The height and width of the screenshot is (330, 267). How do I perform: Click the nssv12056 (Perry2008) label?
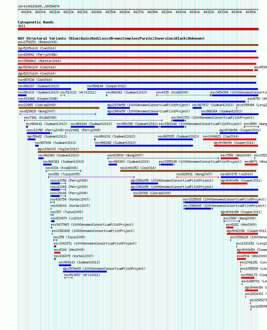tap(69, 181)
